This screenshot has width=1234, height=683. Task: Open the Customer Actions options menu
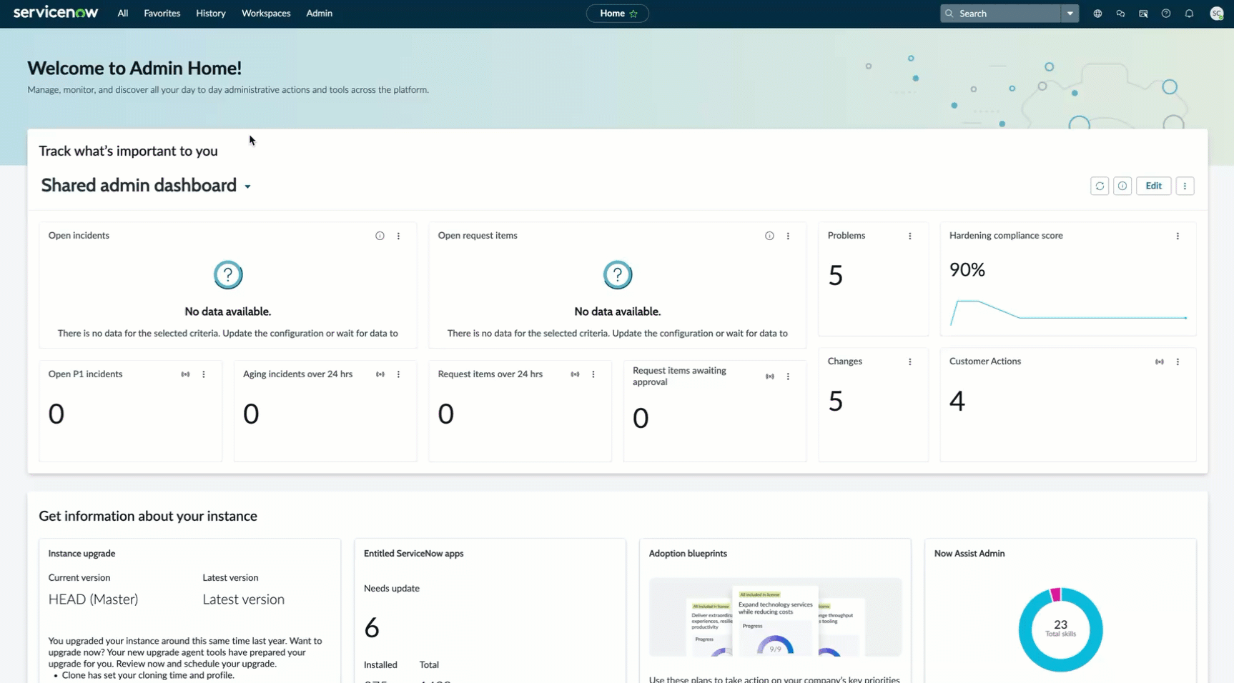(x=1178, y=362)
